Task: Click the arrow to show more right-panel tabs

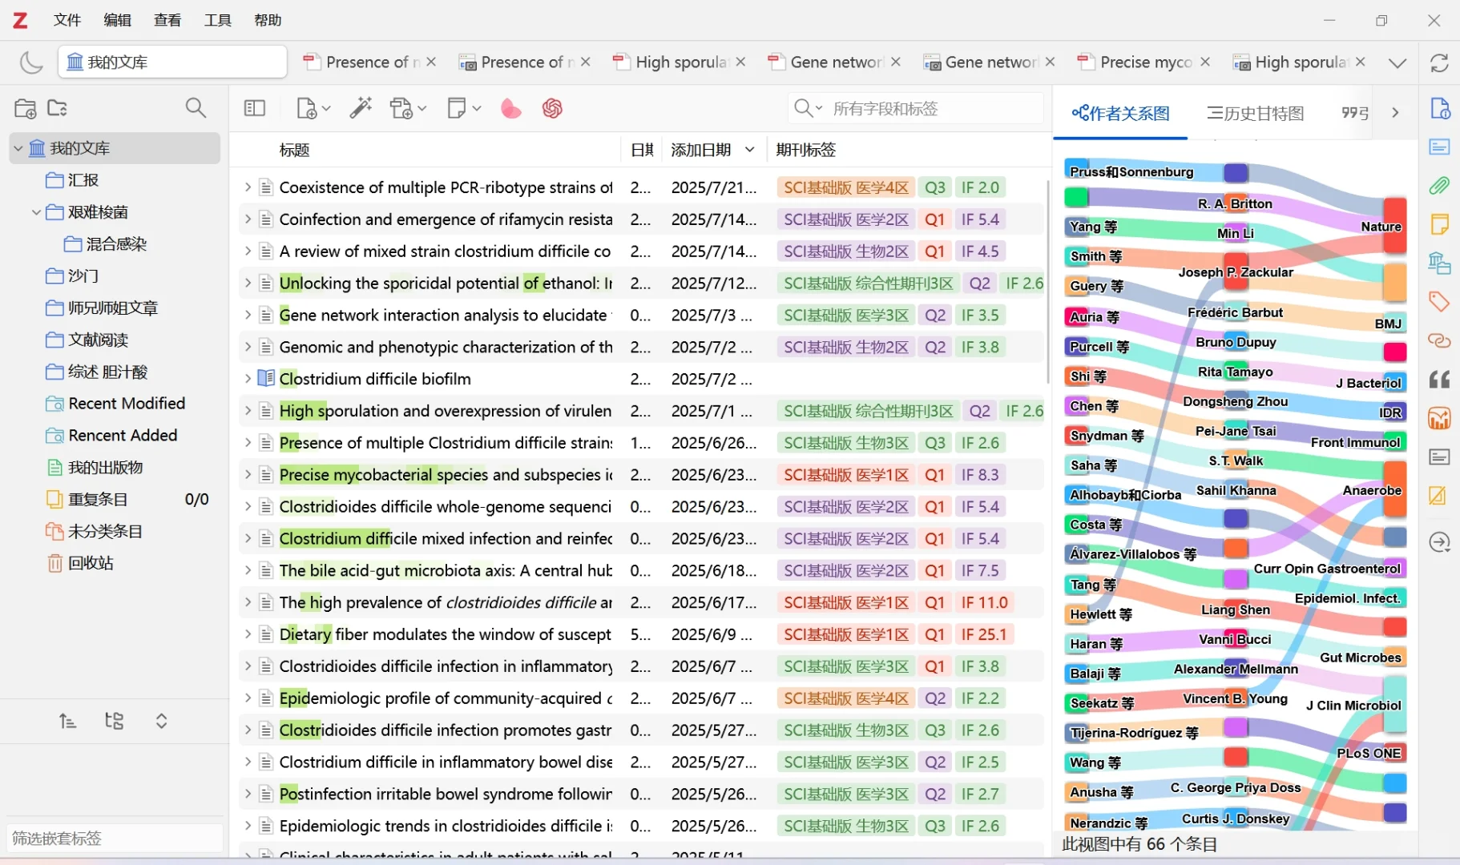Action: coord(1396,113)
